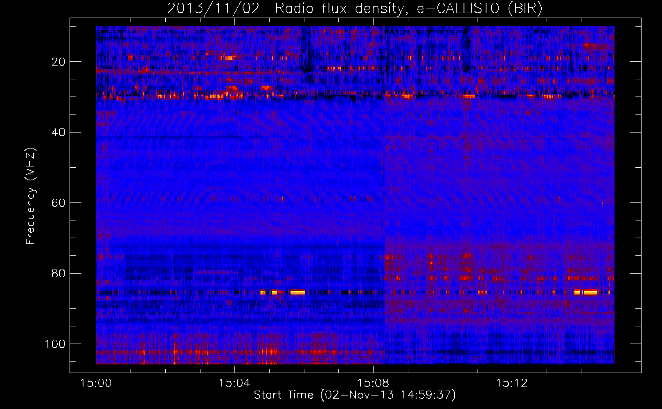Click the 40 frequency tick label
The width and height of the screenshot is (662, 409).
59,133
